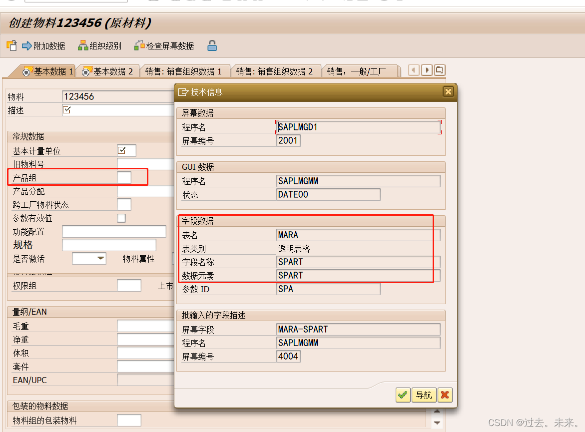Cancel dialog with red X icon

point(445,395)
